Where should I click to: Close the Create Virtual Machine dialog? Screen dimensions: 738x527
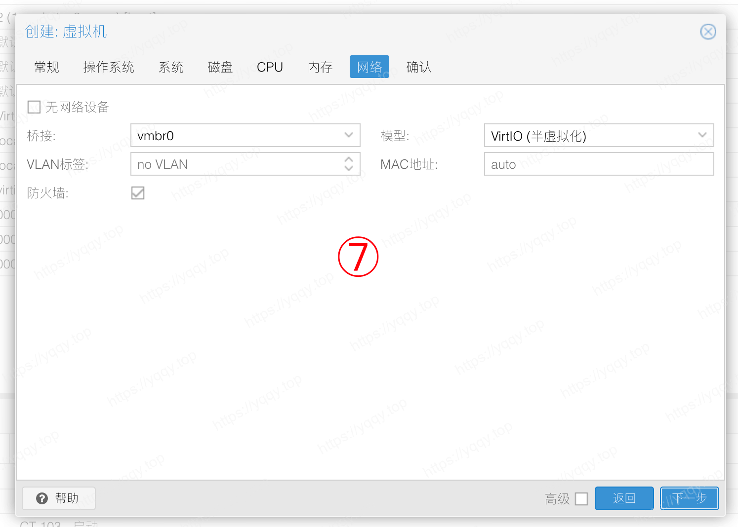tap(708, 32)
